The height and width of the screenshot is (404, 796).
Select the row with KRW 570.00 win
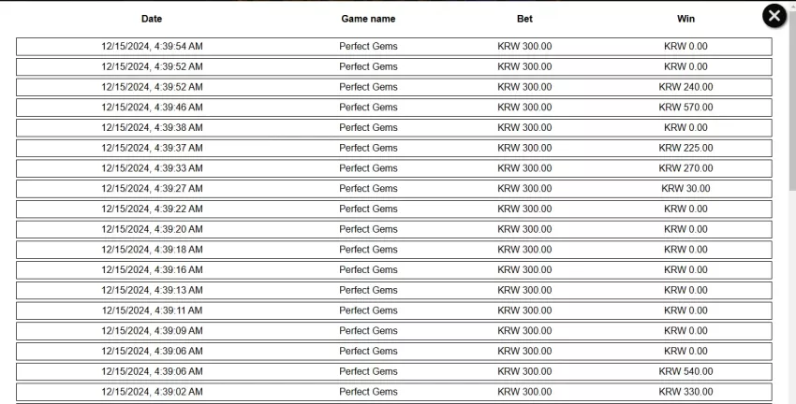(x=394, y=108)
